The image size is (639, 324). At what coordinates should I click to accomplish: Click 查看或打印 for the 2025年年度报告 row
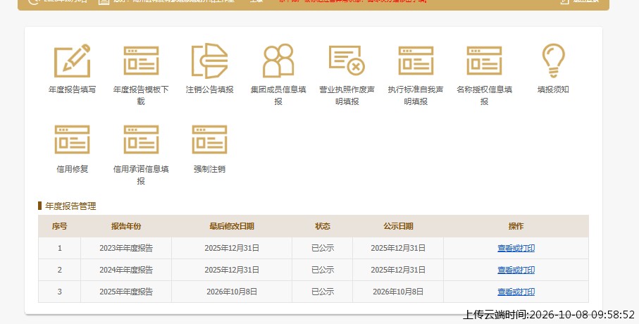point(516,292)
